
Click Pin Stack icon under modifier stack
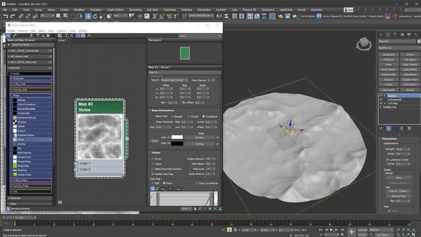click(x=381, y=129)
